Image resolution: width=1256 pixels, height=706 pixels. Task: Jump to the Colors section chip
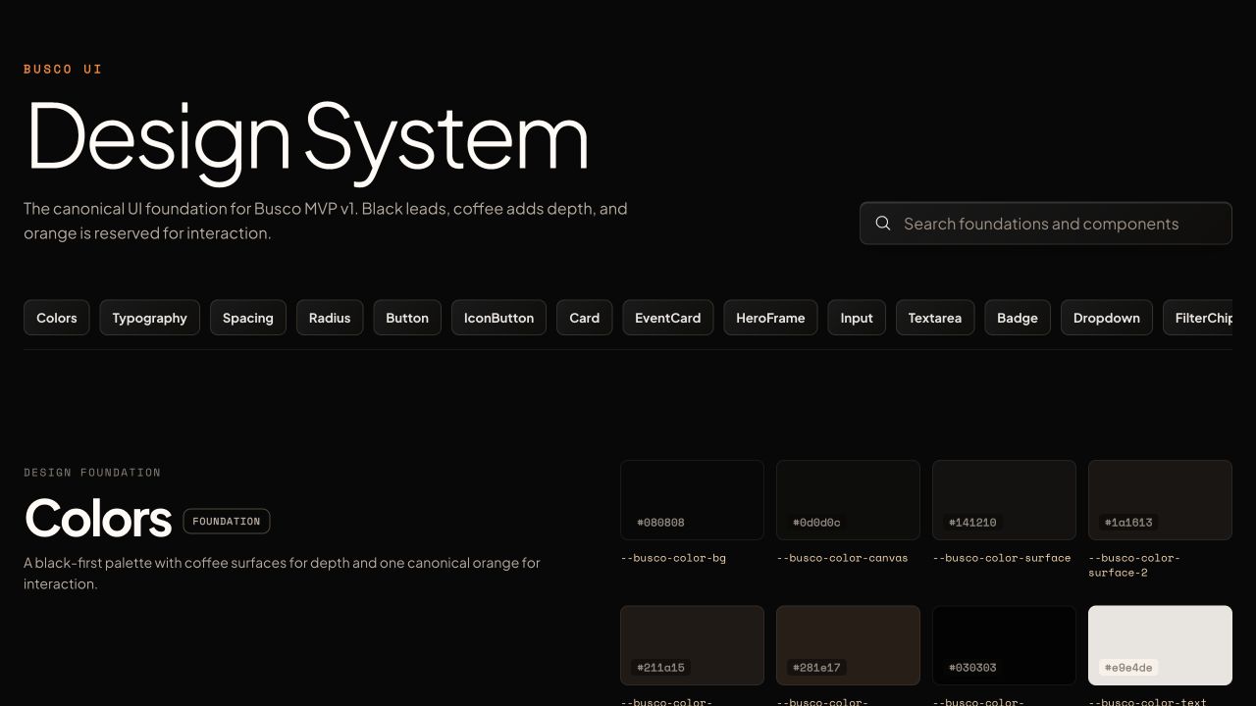(57, 318)
